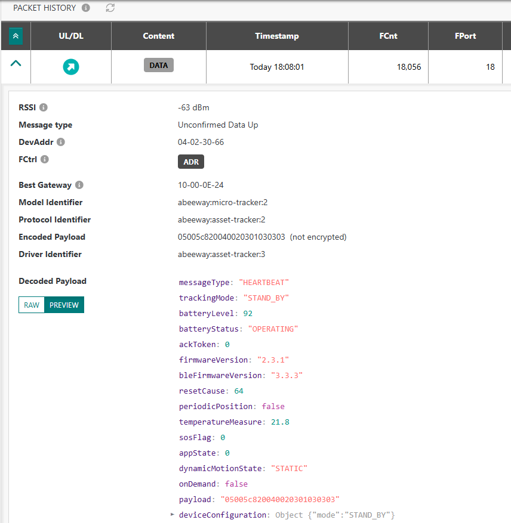511x523 pixels.
Task: Click the uplink arrow direction icon
Action: (71, 67)
